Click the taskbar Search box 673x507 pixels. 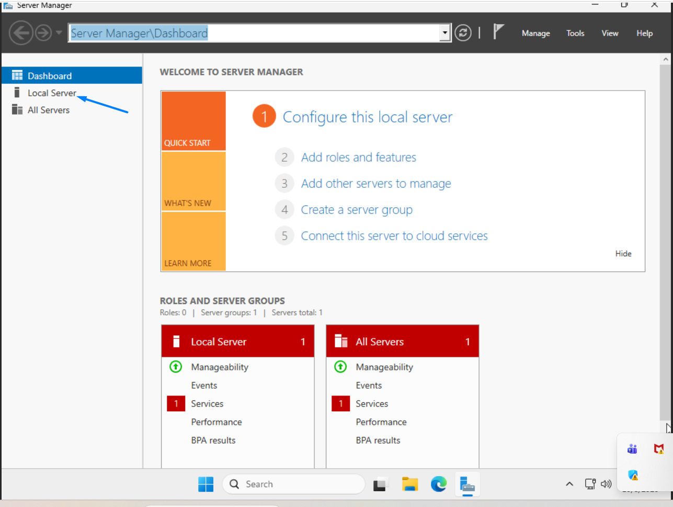(x=293, y=484)
